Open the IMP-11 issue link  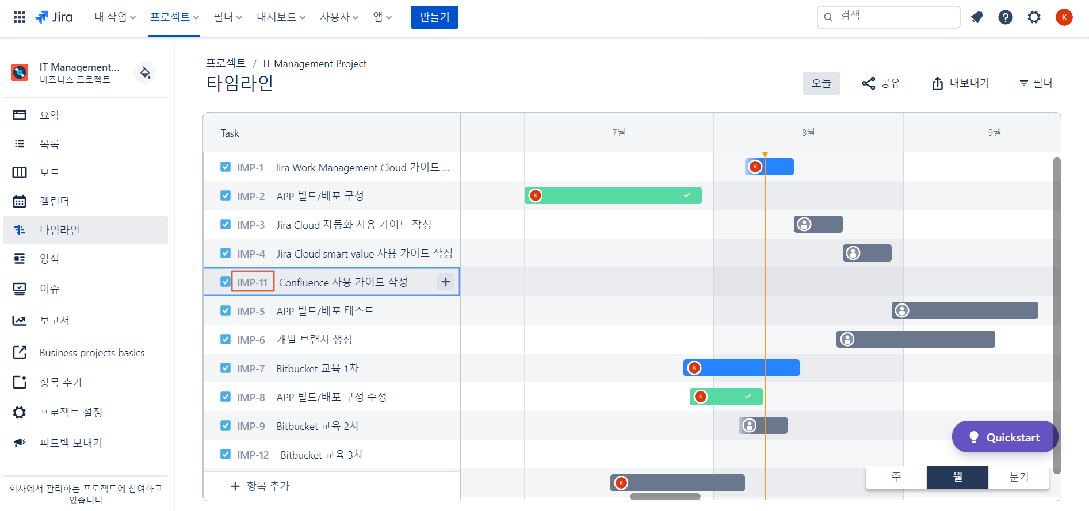pos(253,282)
